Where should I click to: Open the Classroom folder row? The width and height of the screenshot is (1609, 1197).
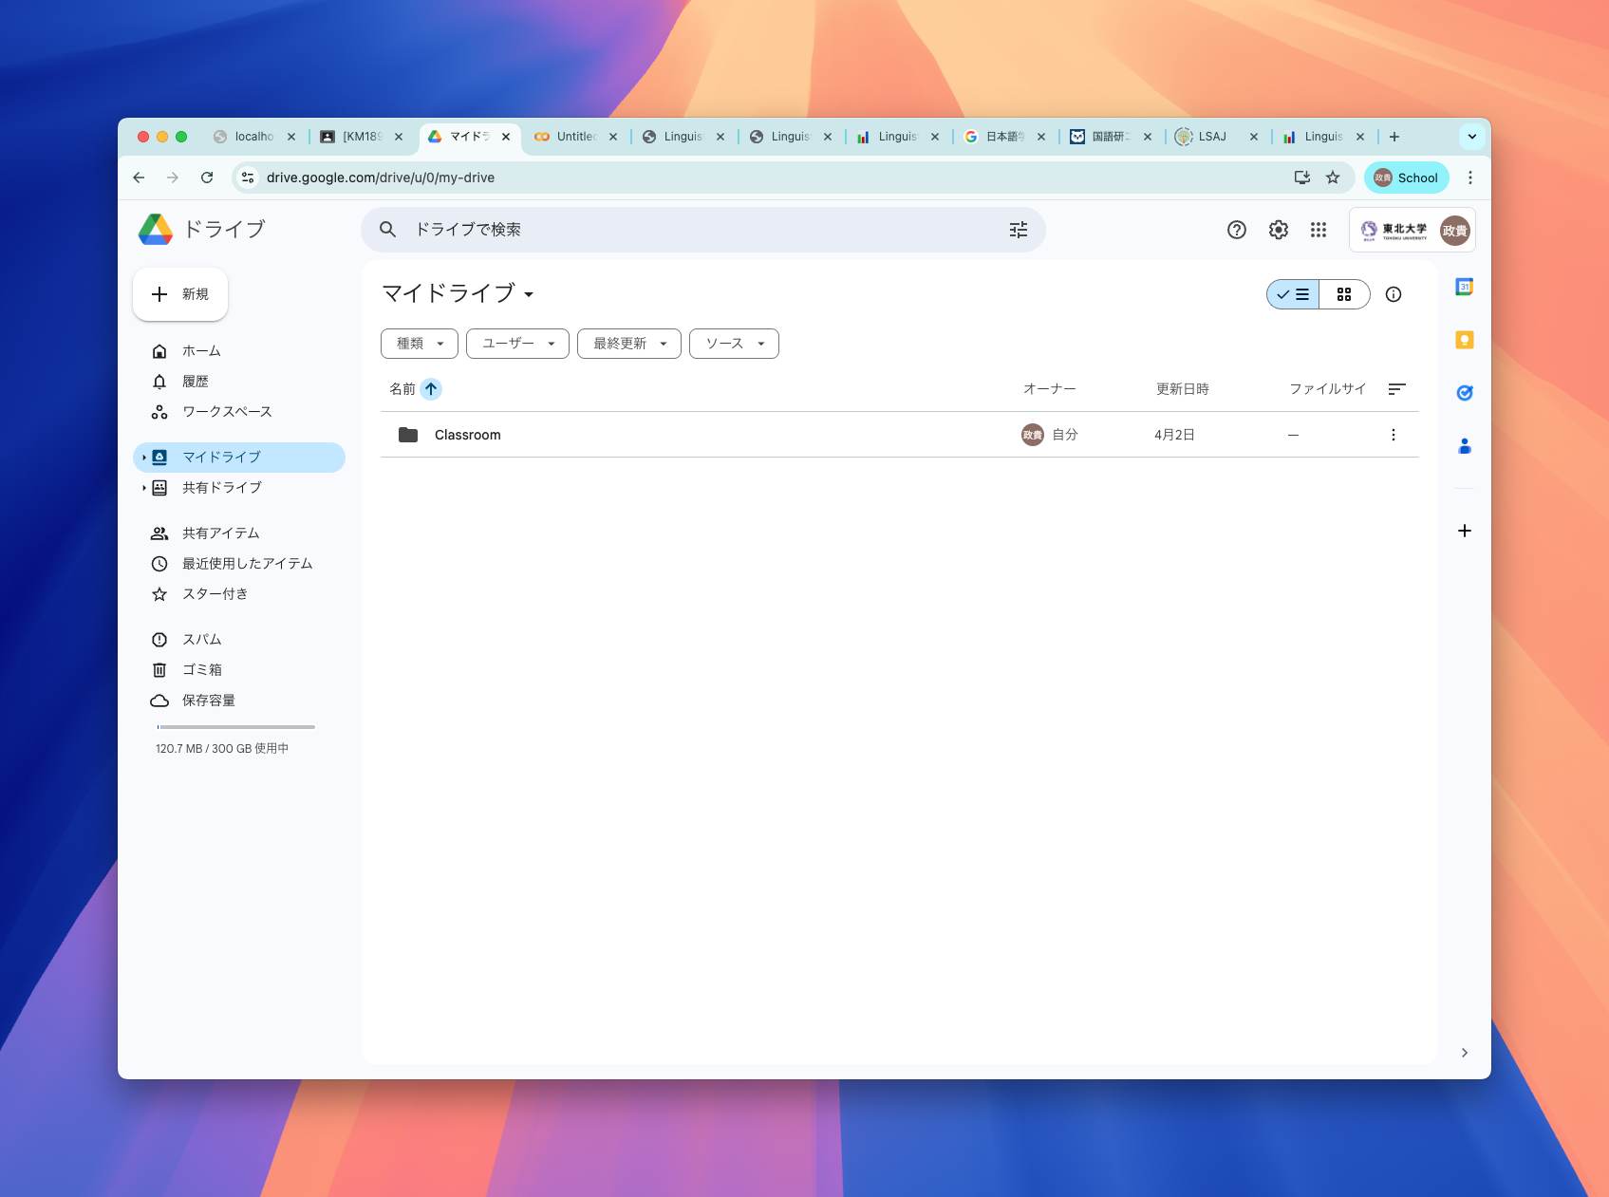[x=467, y=435]
